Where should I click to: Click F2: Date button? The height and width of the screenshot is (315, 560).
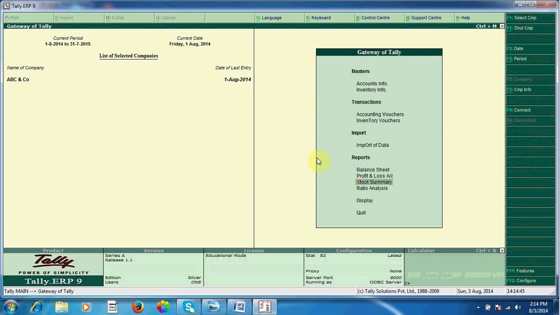click(531, 49)
